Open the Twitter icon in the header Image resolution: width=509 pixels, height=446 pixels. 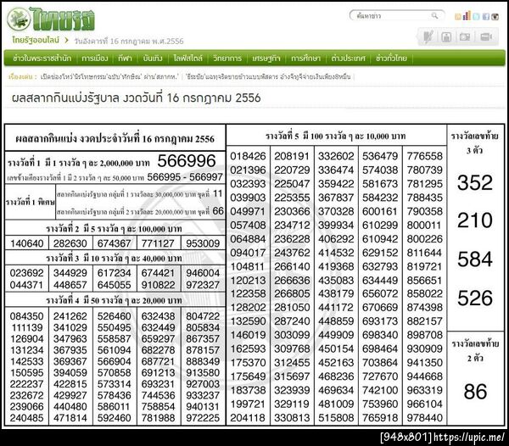(x=476, y=17)
